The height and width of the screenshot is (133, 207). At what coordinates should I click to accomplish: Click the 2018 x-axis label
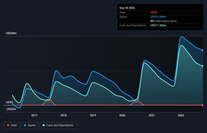[64, 115]
